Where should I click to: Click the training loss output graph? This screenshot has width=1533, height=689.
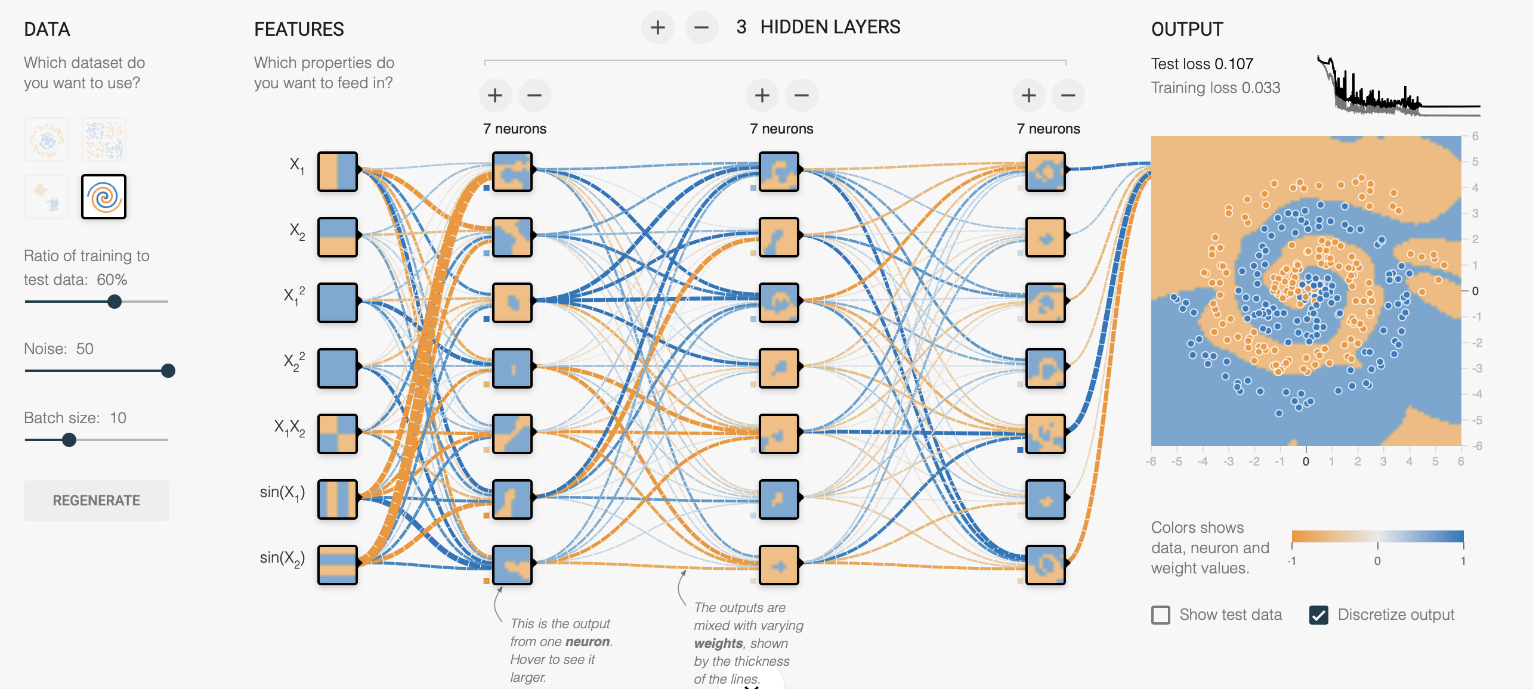(x=1398, y=88)
